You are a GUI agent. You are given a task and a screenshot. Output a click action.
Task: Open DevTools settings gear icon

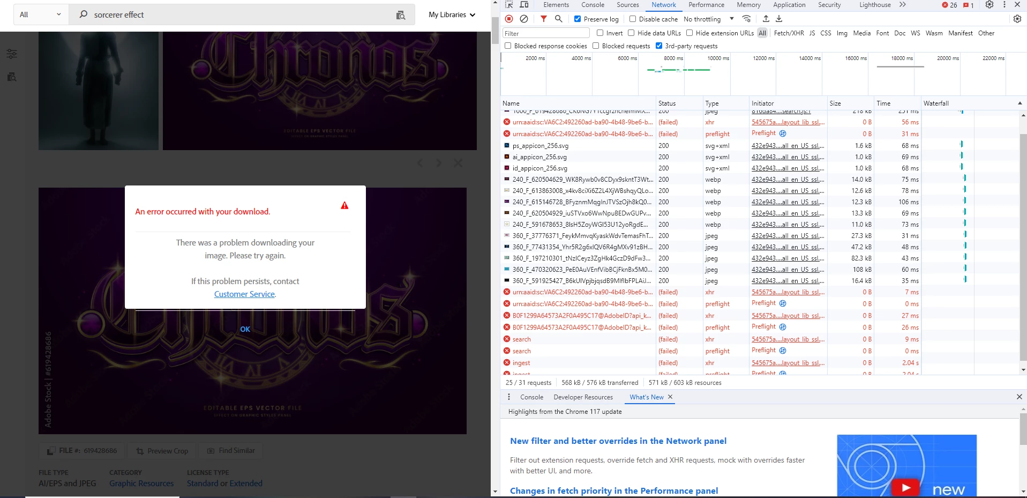click(x=989, y=5)
